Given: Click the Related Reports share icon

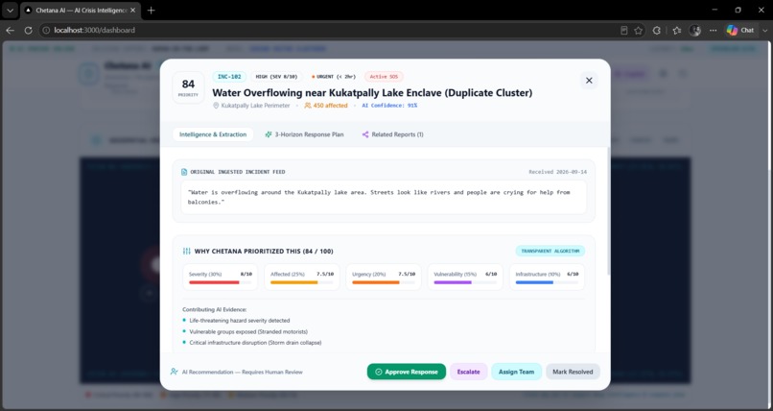Looking at the screenshot, I should pyautogui.click(x=365, y=134).
